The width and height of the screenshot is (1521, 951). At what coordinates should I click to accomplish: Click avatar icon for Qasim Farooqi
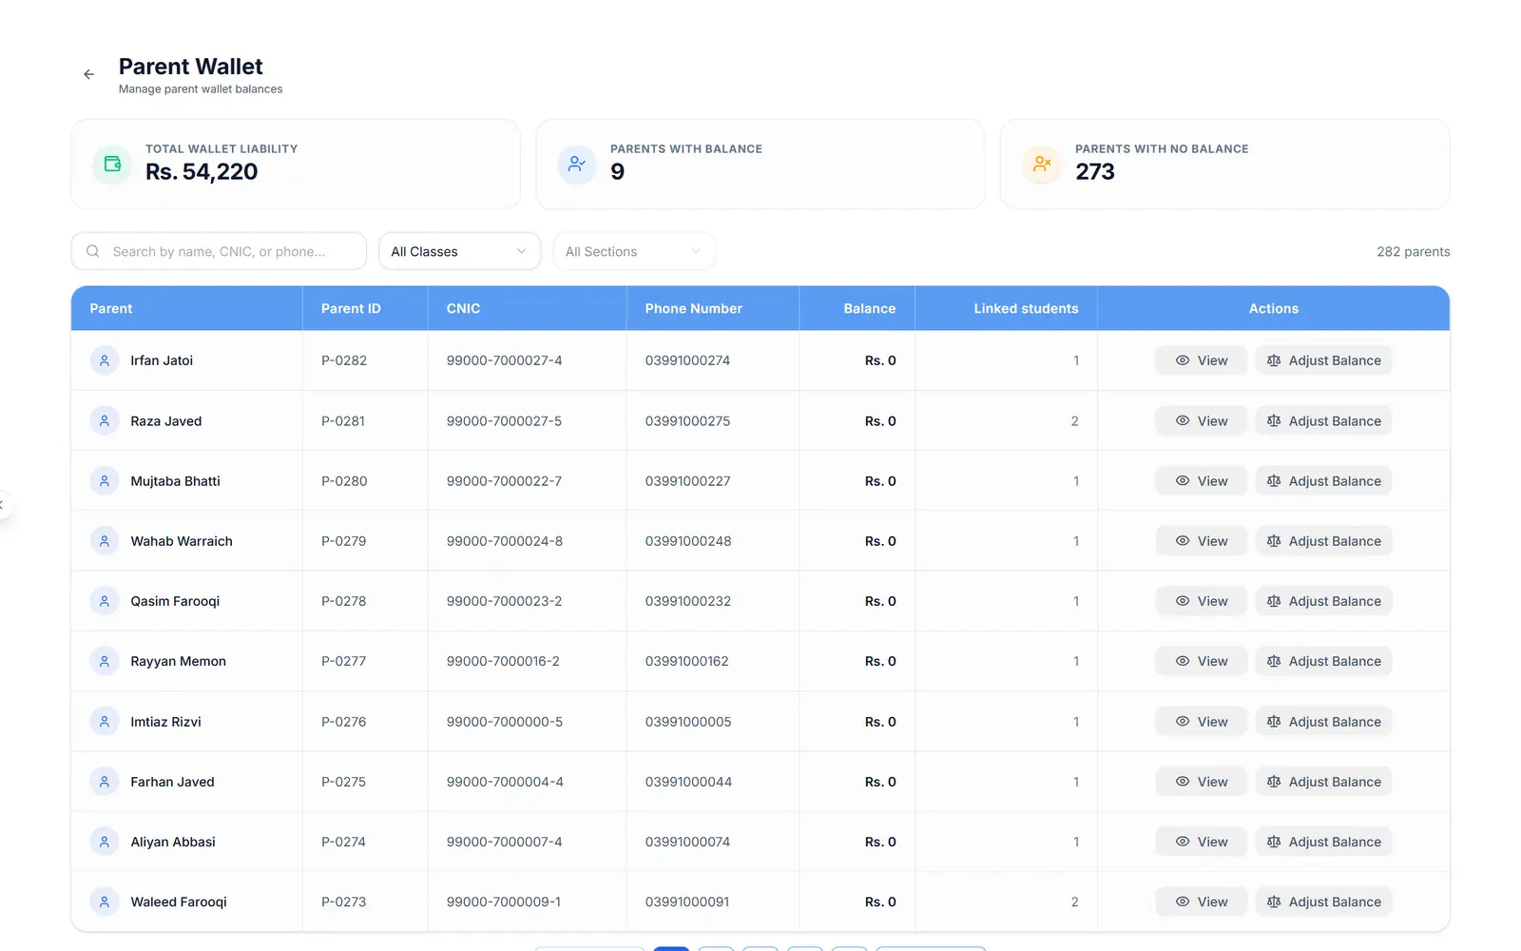coord(105,601)
